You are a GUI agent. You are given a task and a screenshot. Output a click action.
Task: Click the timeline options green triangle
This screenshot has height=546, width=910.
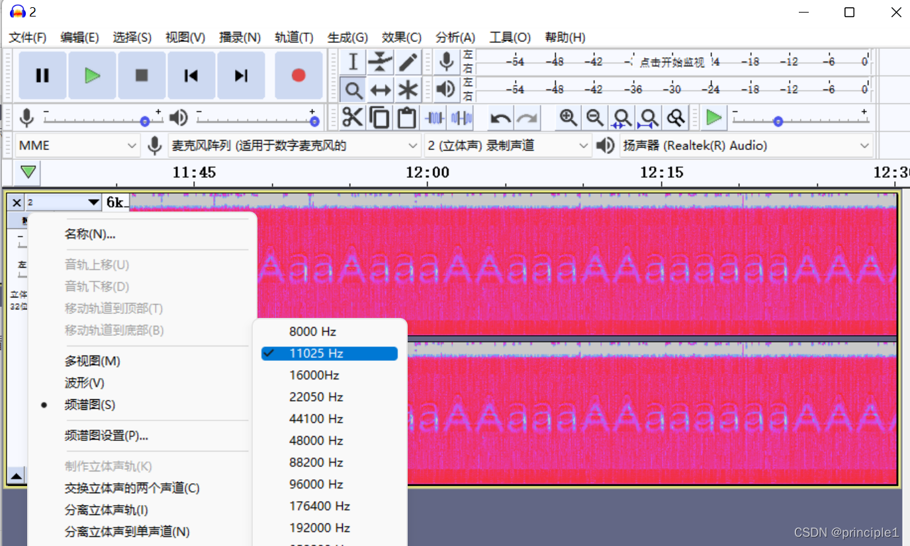pos(28,173)
